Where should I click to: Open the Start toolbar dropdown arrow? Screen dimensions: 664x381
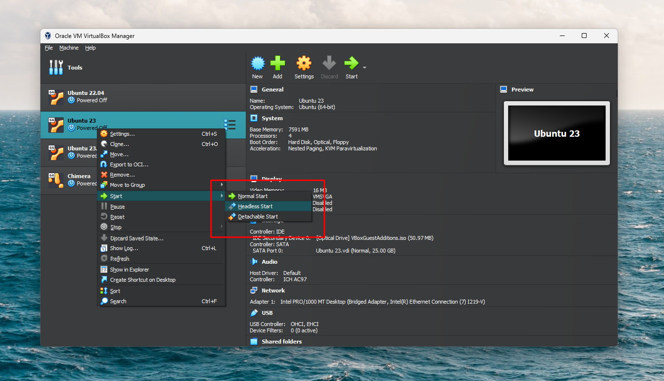click(365, 68)
